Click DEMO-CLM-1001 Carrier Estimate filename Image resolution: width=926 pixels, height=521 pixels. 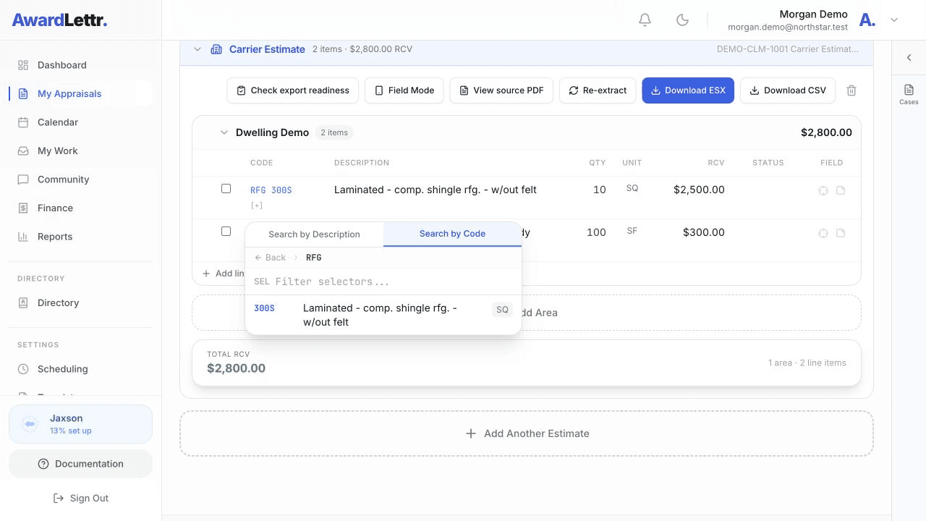pyautogui.click(x=788, y=49)
